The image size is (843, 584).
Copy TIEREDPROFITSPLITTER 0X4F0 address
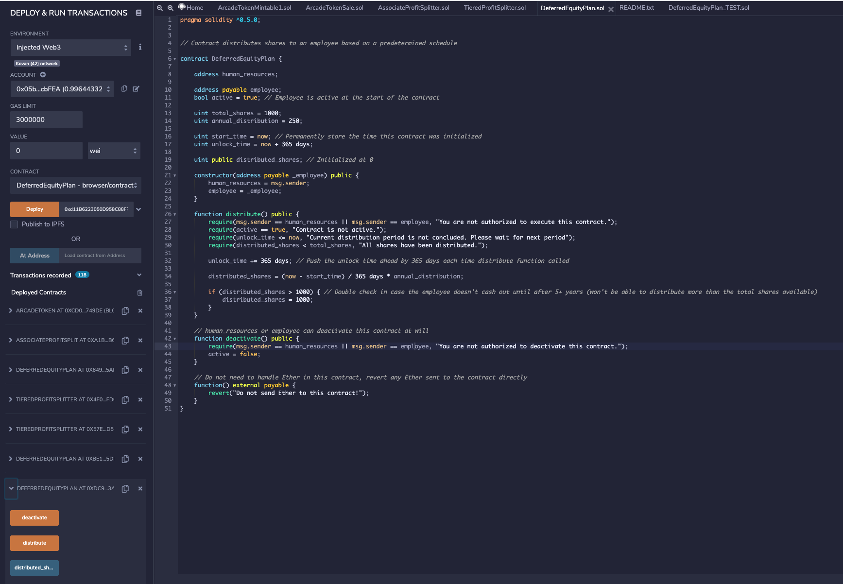coord(125,400)
